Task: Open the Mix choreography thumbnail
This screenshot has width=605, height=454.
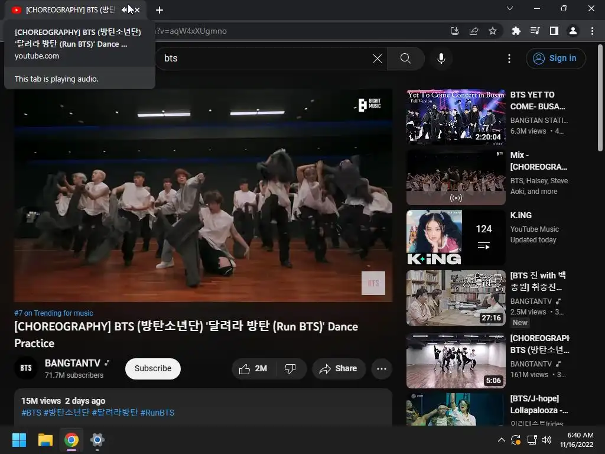Action: click(456, 177)
